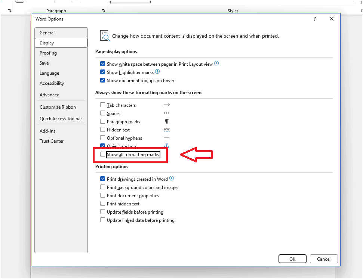The height and width of the screenshot is (279, 363).
Task: Toggle Show document tooltips on hover
Action: [x=102, y=80]
